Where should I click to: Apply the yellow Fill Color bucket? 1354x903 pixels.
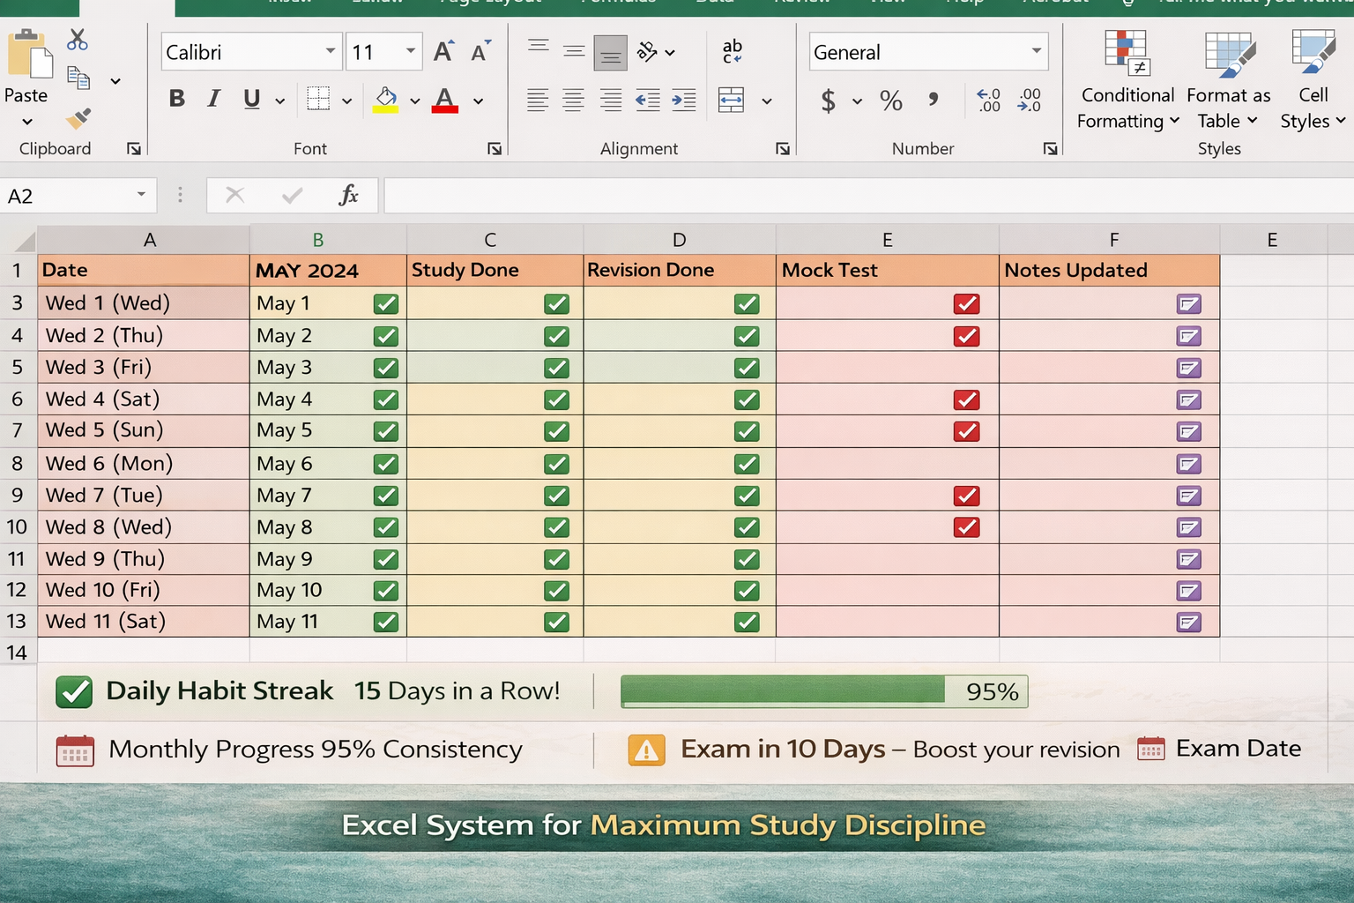pos(385,100)
